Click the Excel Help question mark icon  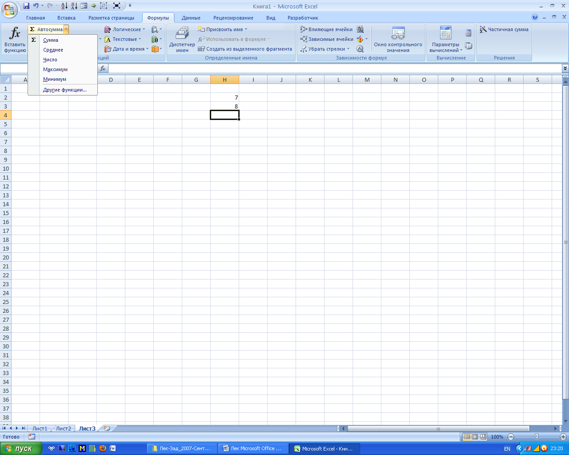point(535,17)
